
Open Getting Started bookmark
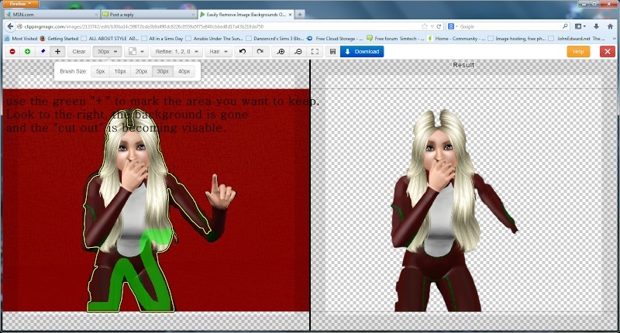point(60,38)
